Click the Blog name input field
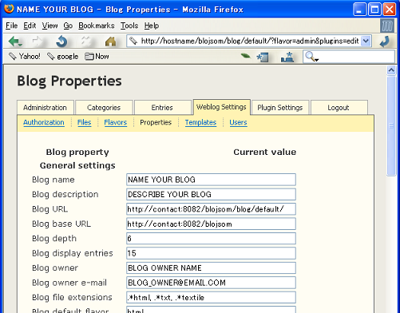400x313 pixels. [211, 180]
